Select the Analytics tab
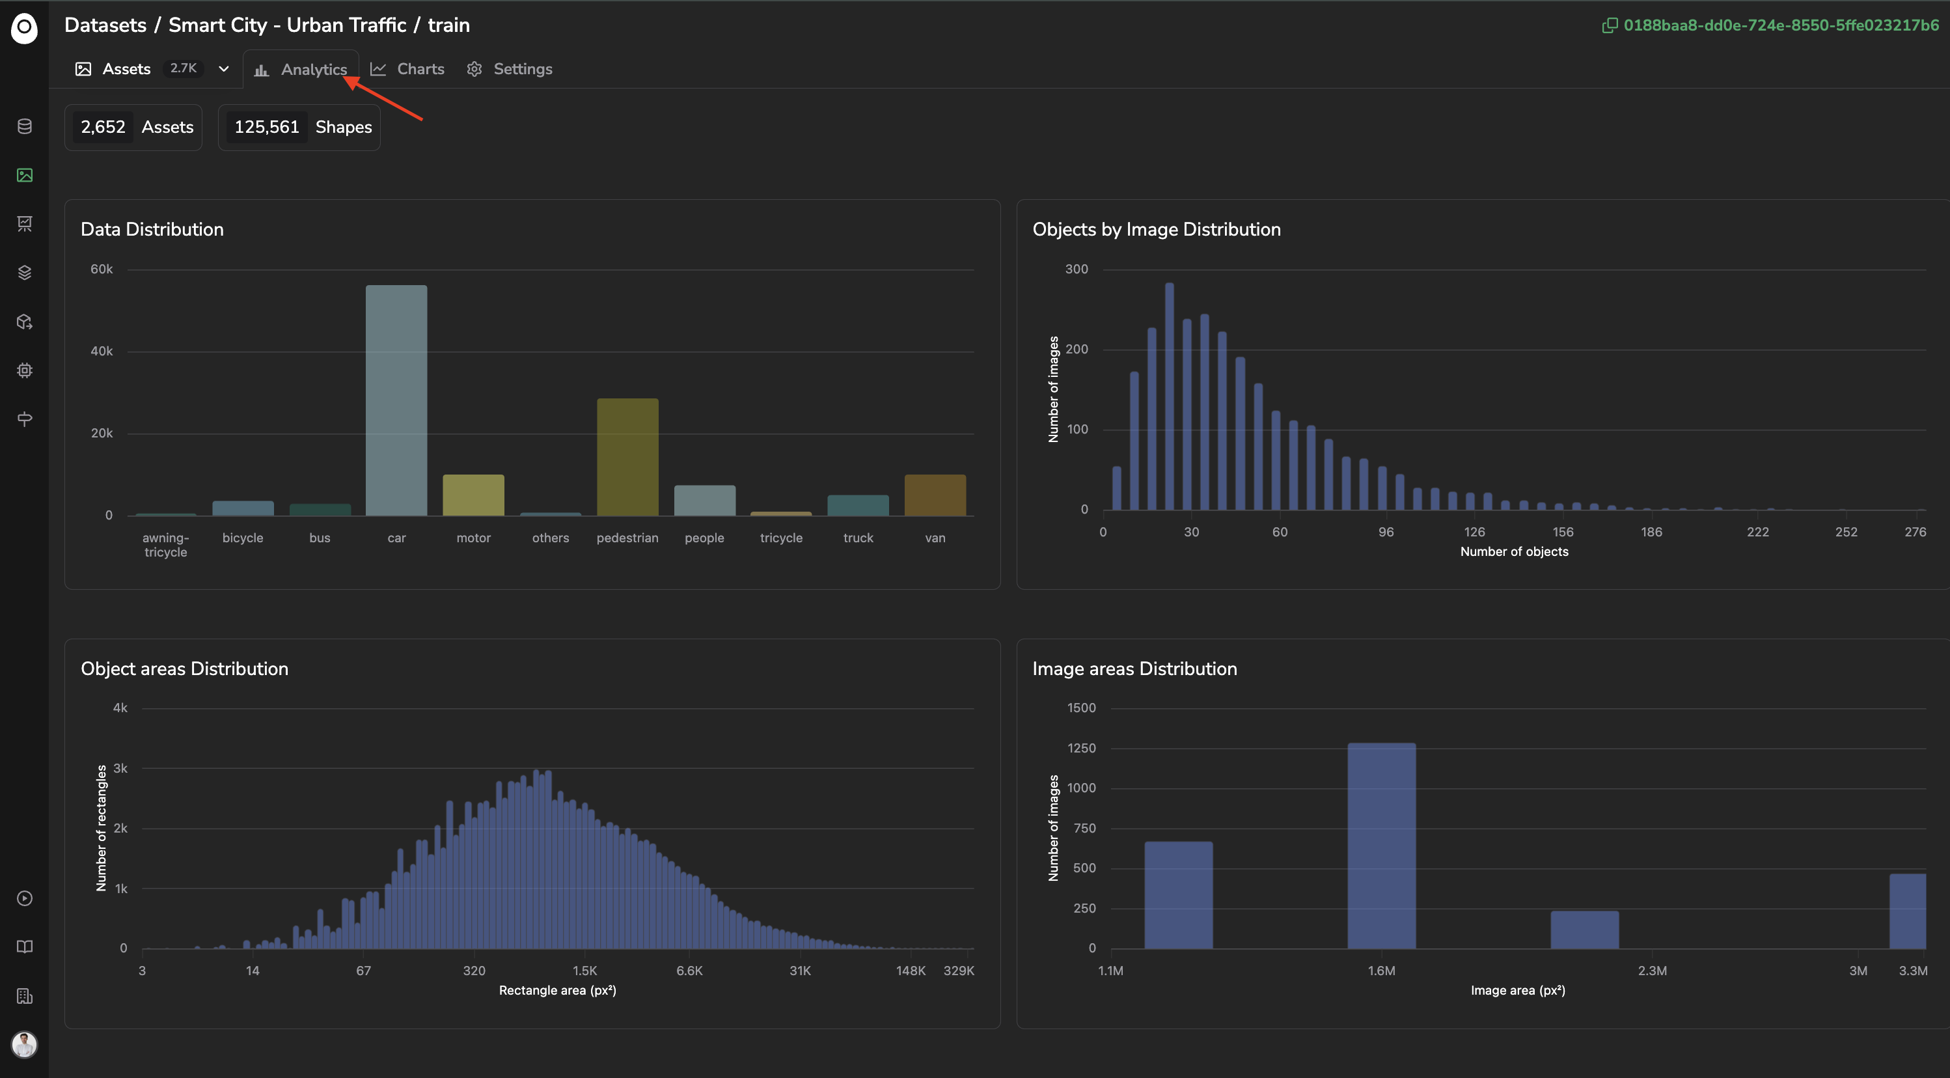The image size is (1950, 1078). click(301, 70)
